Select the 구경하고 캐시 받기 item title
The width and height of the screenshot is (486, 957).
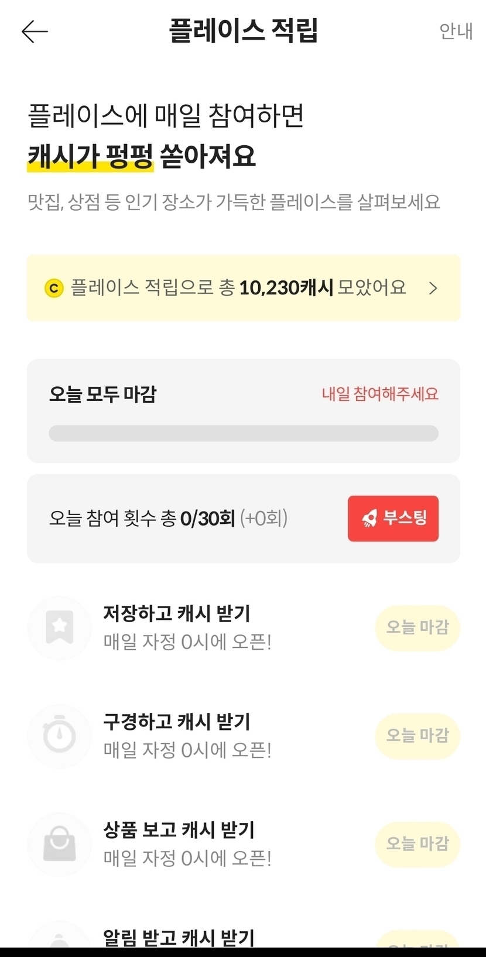point(177,722)
